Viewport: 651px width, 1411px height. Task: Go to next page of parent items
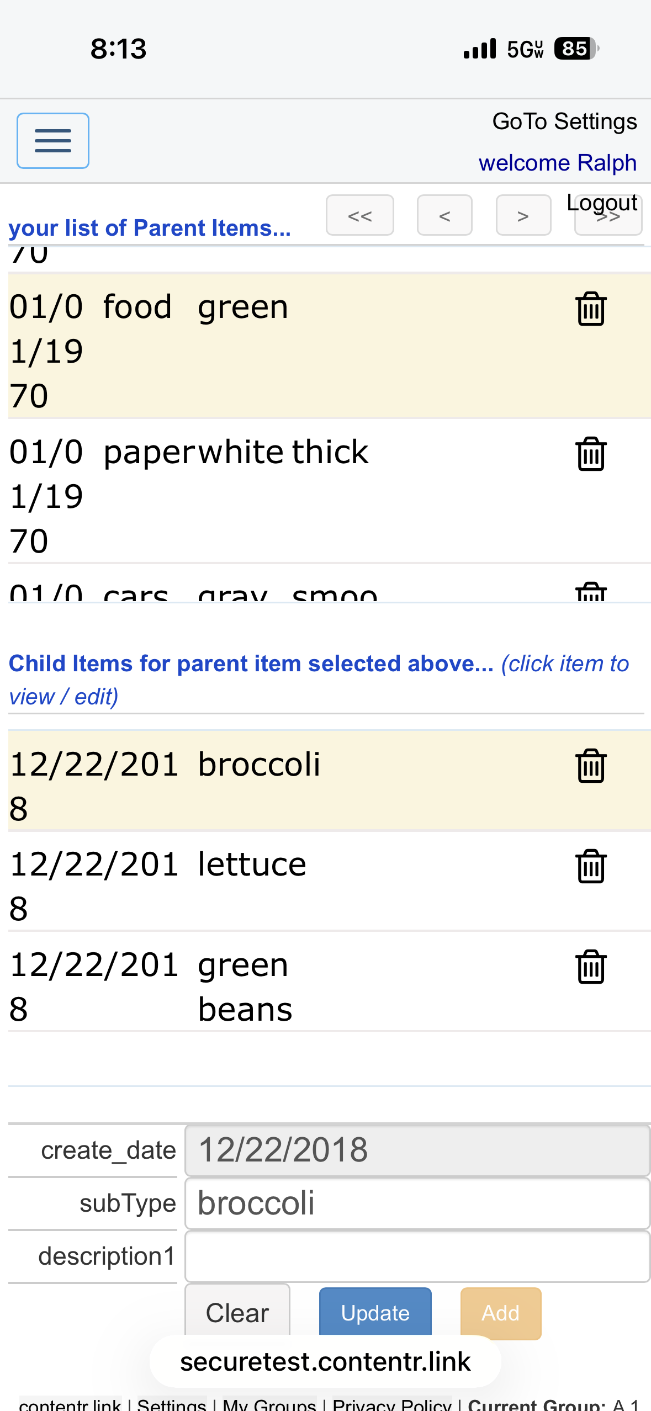click(523, 215)
